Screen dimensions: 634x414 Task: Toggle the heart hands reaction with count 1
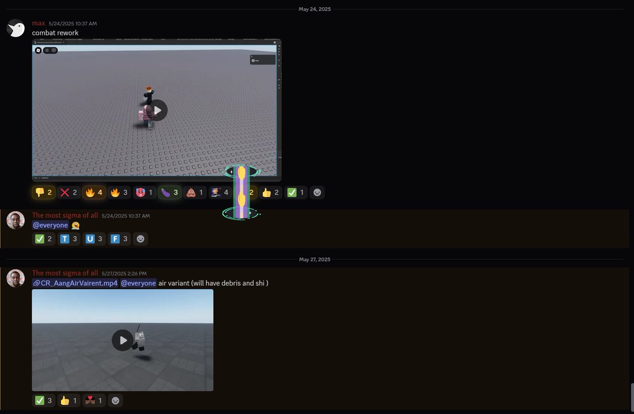(x=94, y=400)
